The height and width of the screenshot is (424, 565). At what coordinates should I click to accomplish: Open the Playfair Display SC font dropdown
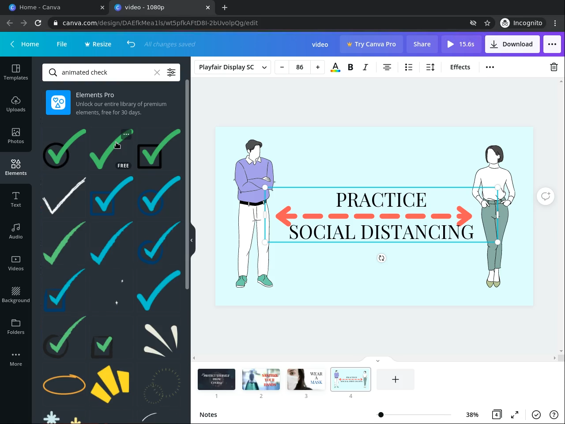tap(233, 67)
